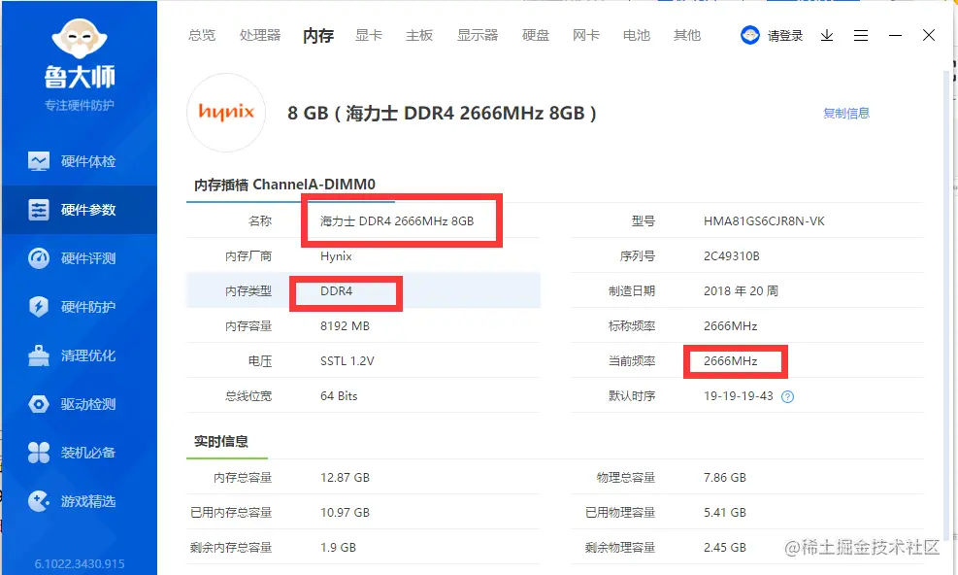Image resolution: width=958 pixels, height=575 pixels.
Task: Click the 标称频率 value 2666MHz
Action: click(730, 326)
